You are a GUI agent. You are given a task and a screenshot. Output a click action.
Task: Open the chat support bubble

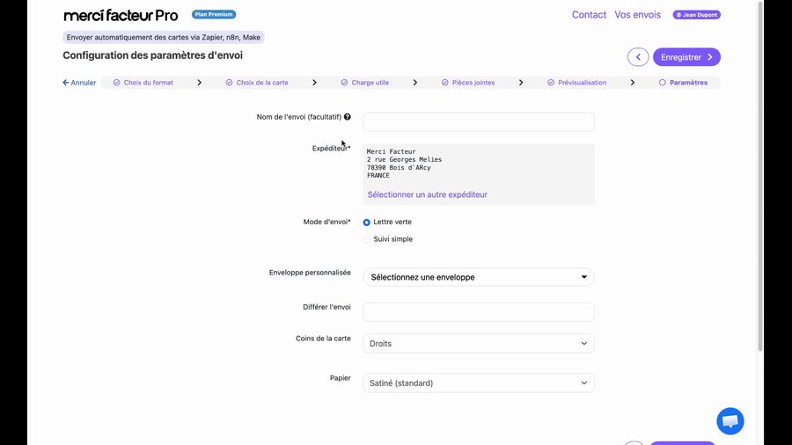pyautogui.click(x=730, y=421)
